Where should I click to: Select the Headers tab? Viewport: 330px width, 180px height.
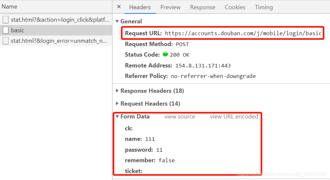click(140, 7)
